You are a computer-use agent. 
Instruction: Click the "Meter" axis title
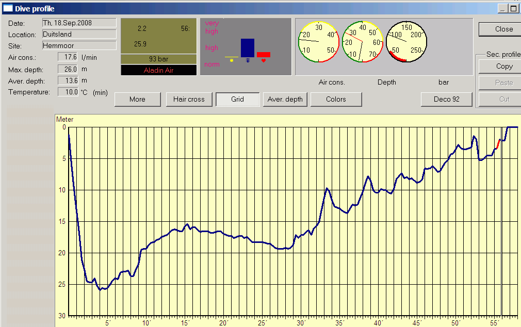(65, 119)
